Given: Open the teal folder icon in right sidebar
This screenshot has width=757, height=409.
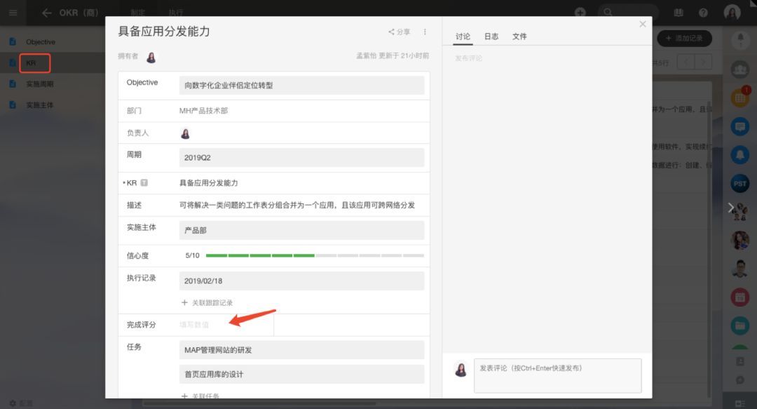Looking at the screenshot, I should pyautogui.click(x=740, y=326).
